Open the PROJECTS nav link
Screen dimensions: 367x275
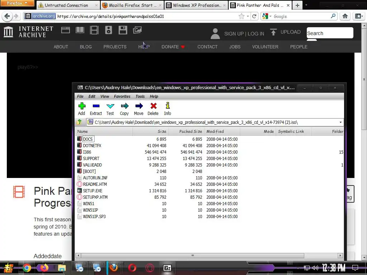[115, 47]
